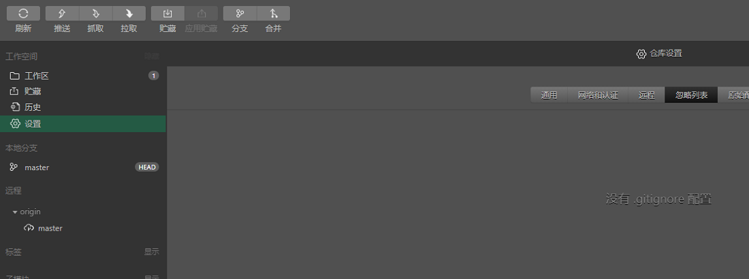The width and height of the screenshot is (749, 279).
Task: Stash changes with the 贮藏 icon
Action: [168, 14]
